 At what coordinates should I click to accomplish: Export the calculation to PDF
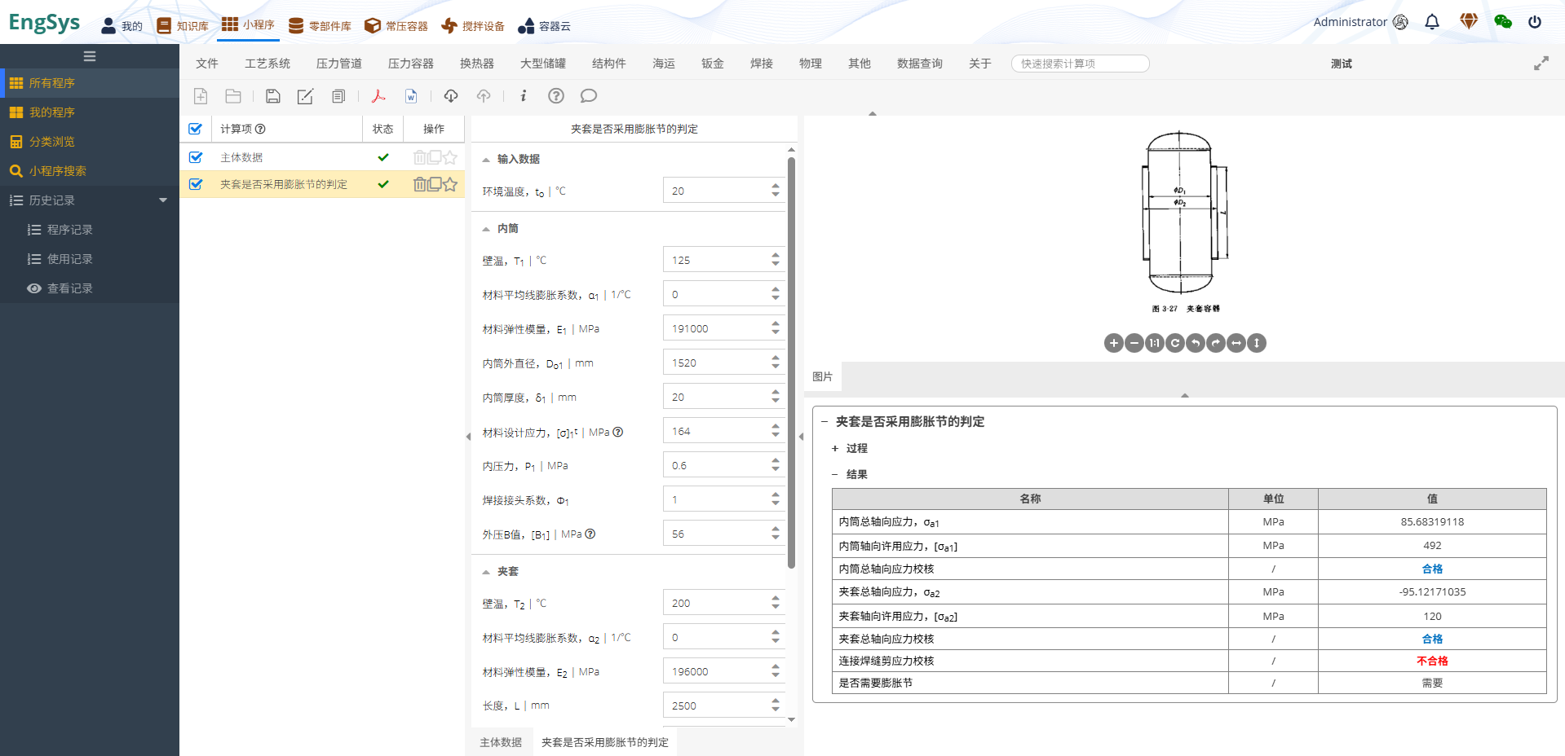tap(378, 96)
